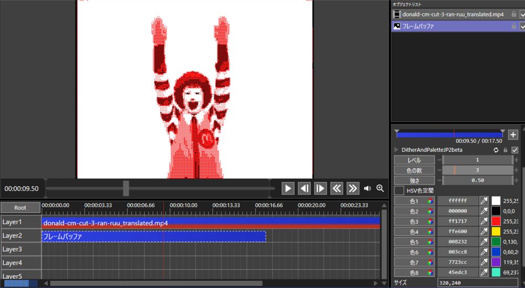Jump backward with double-left arrows
525x288 pixels.
tap(337, 189)
